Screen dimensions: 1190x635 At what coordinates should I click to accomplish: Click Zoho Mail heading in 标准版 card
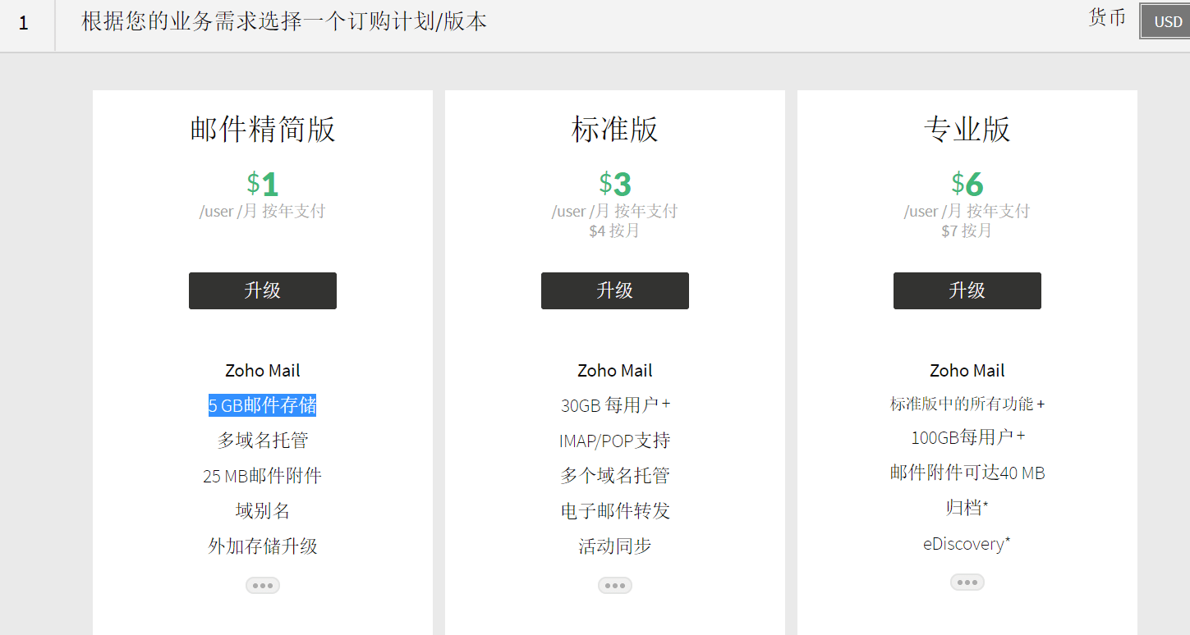[x=615, y=371]
